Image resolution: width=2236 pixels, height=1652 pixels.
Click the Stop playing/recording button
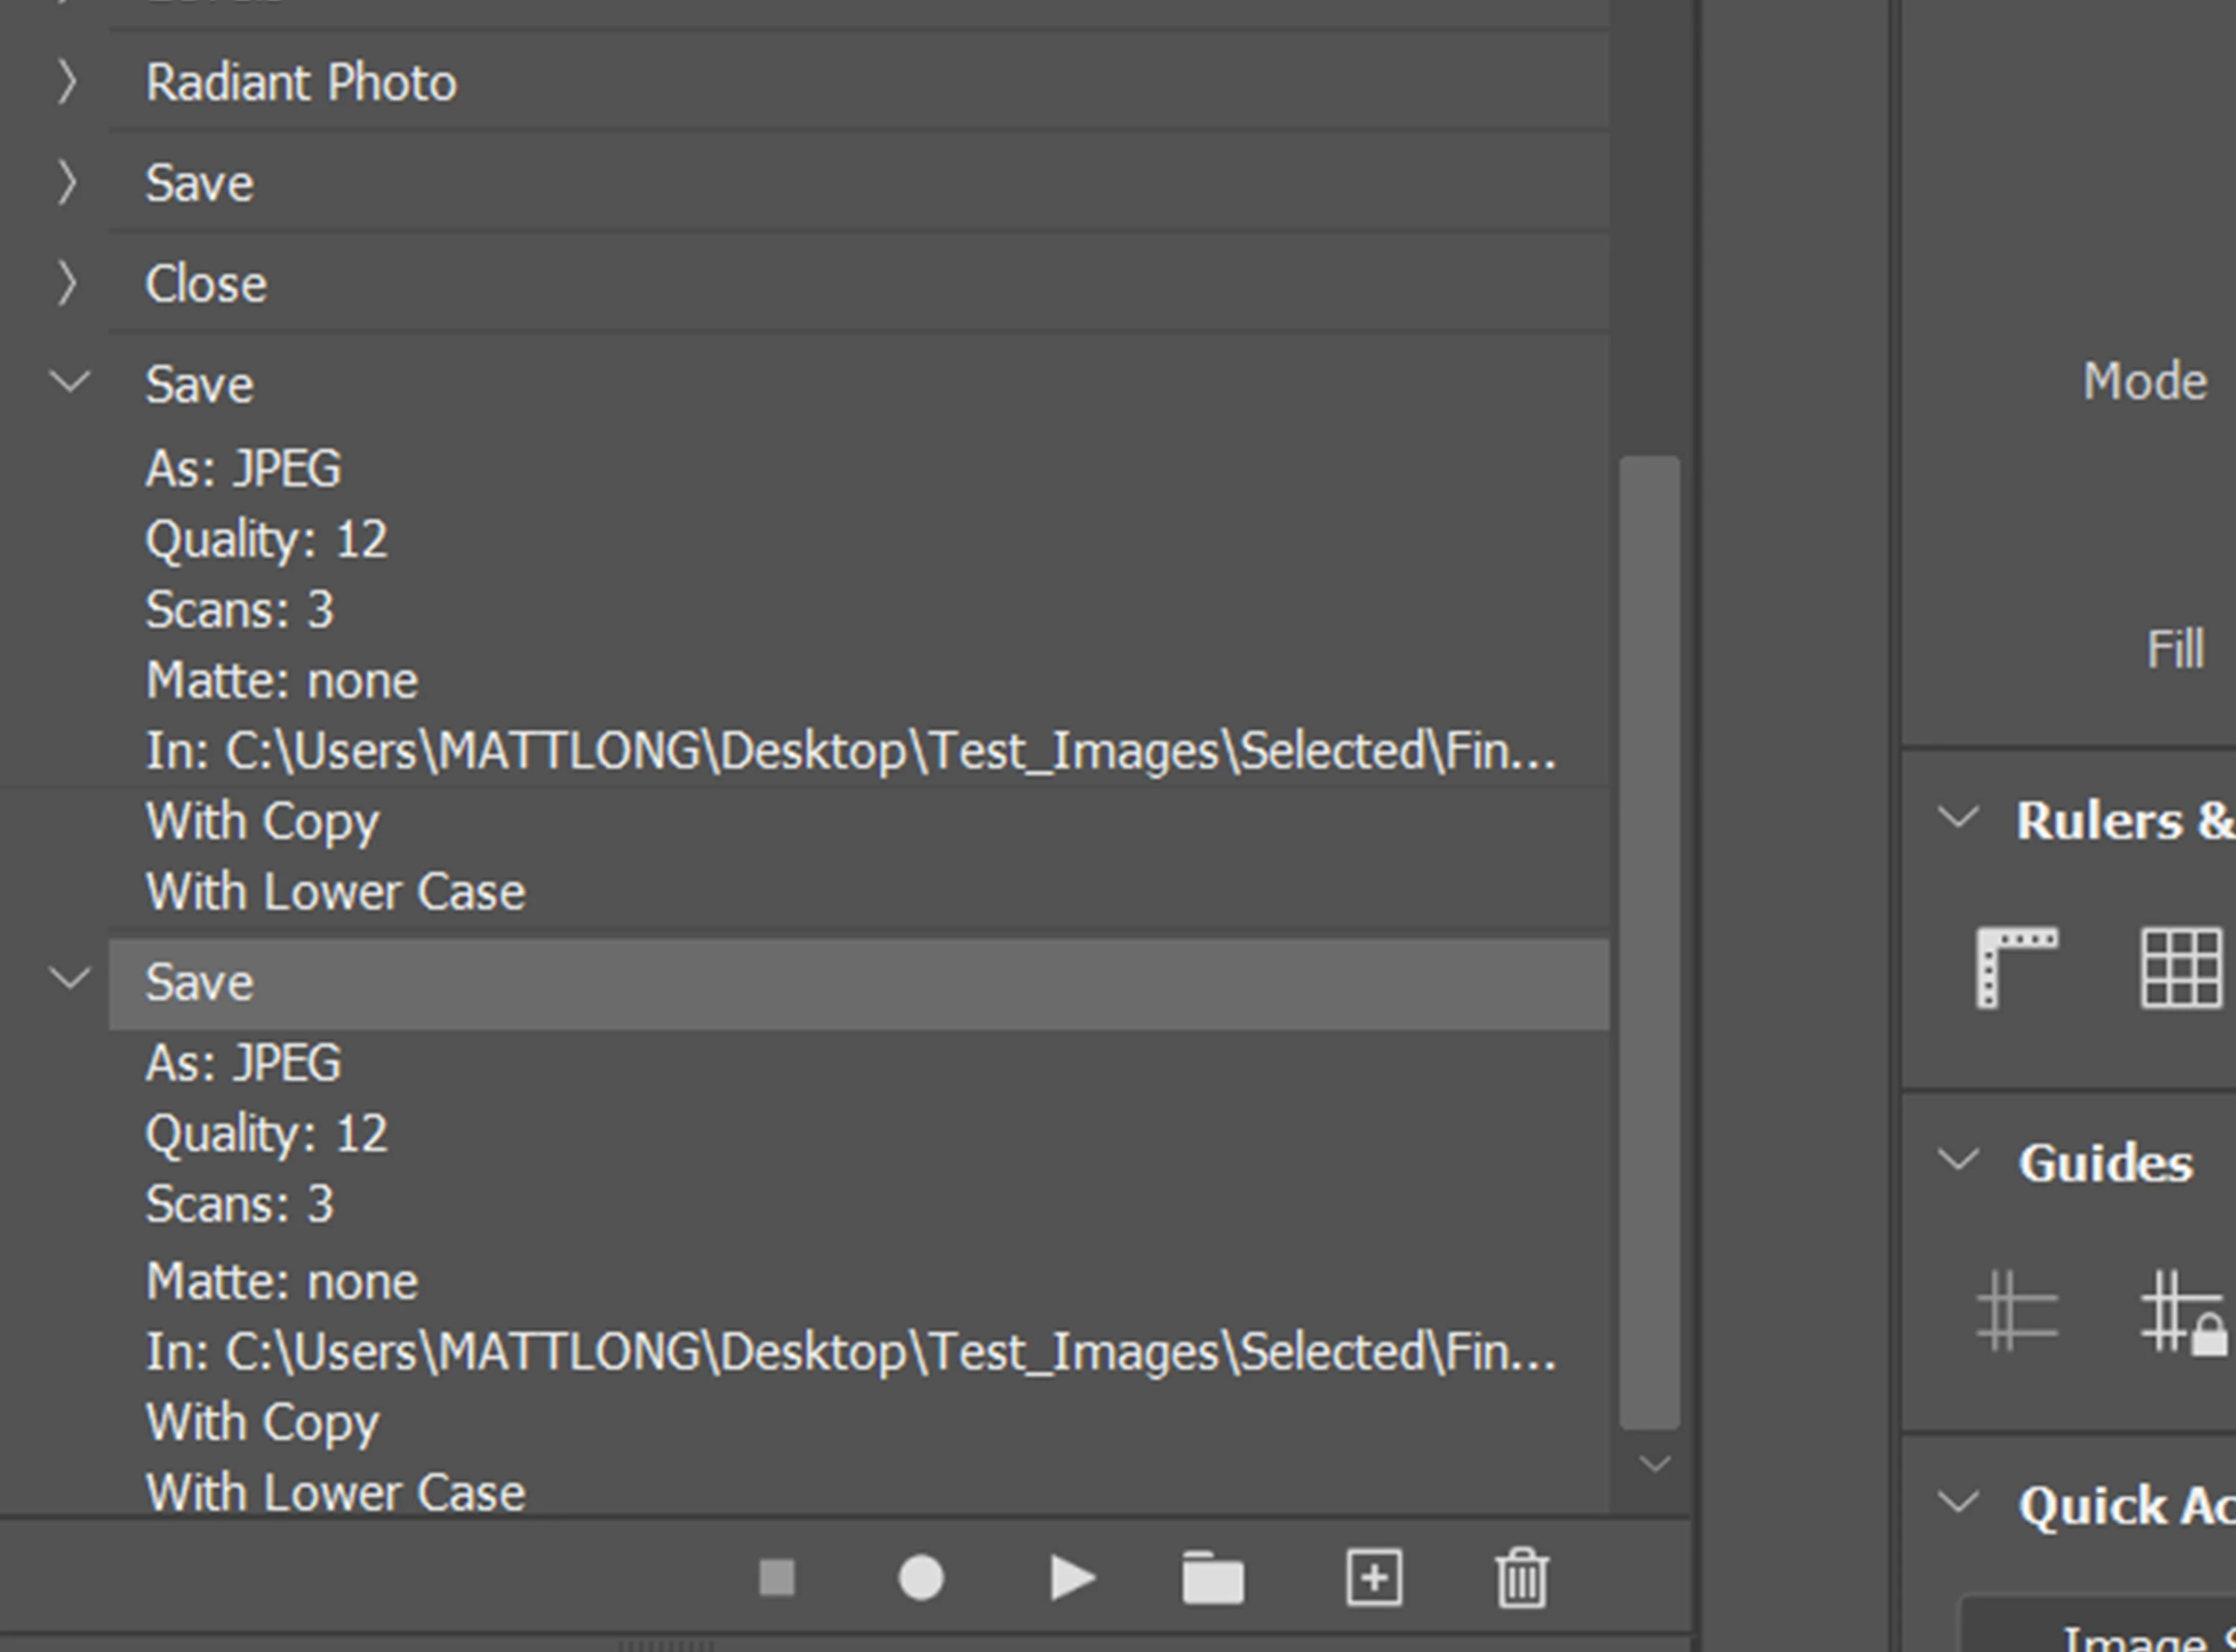pyautogui.click(x=777, y=1579)
